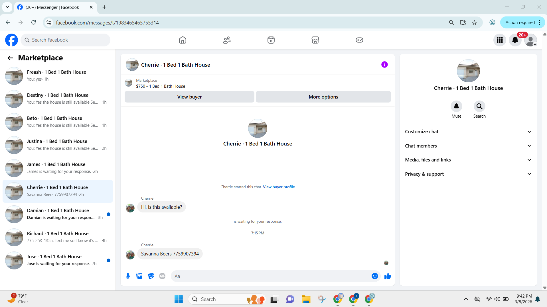Open James 1 Bed 1 Bath House chat

[x=58, y=168]
